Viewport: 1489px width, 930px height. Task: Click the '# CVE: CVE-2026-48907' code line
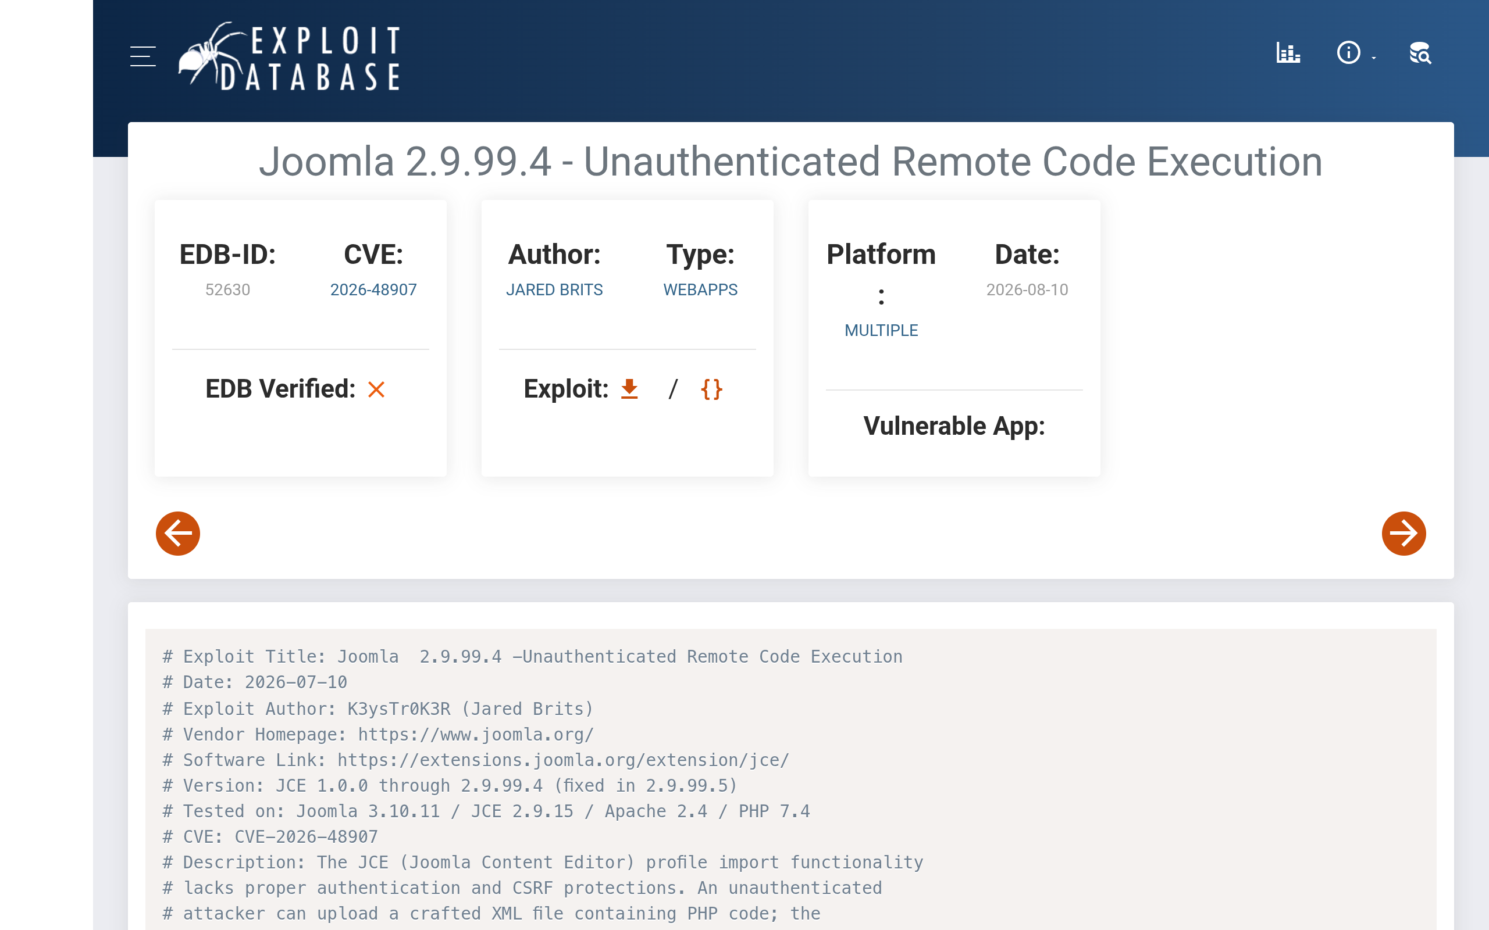(270, 837)
